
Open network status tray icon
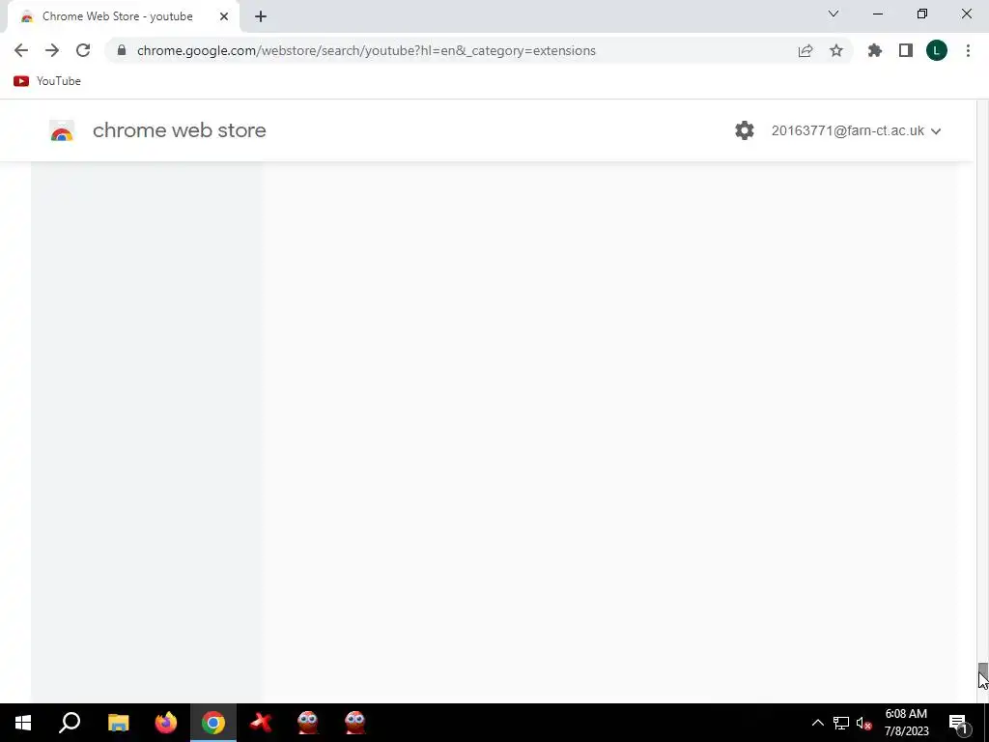[841, 723]
